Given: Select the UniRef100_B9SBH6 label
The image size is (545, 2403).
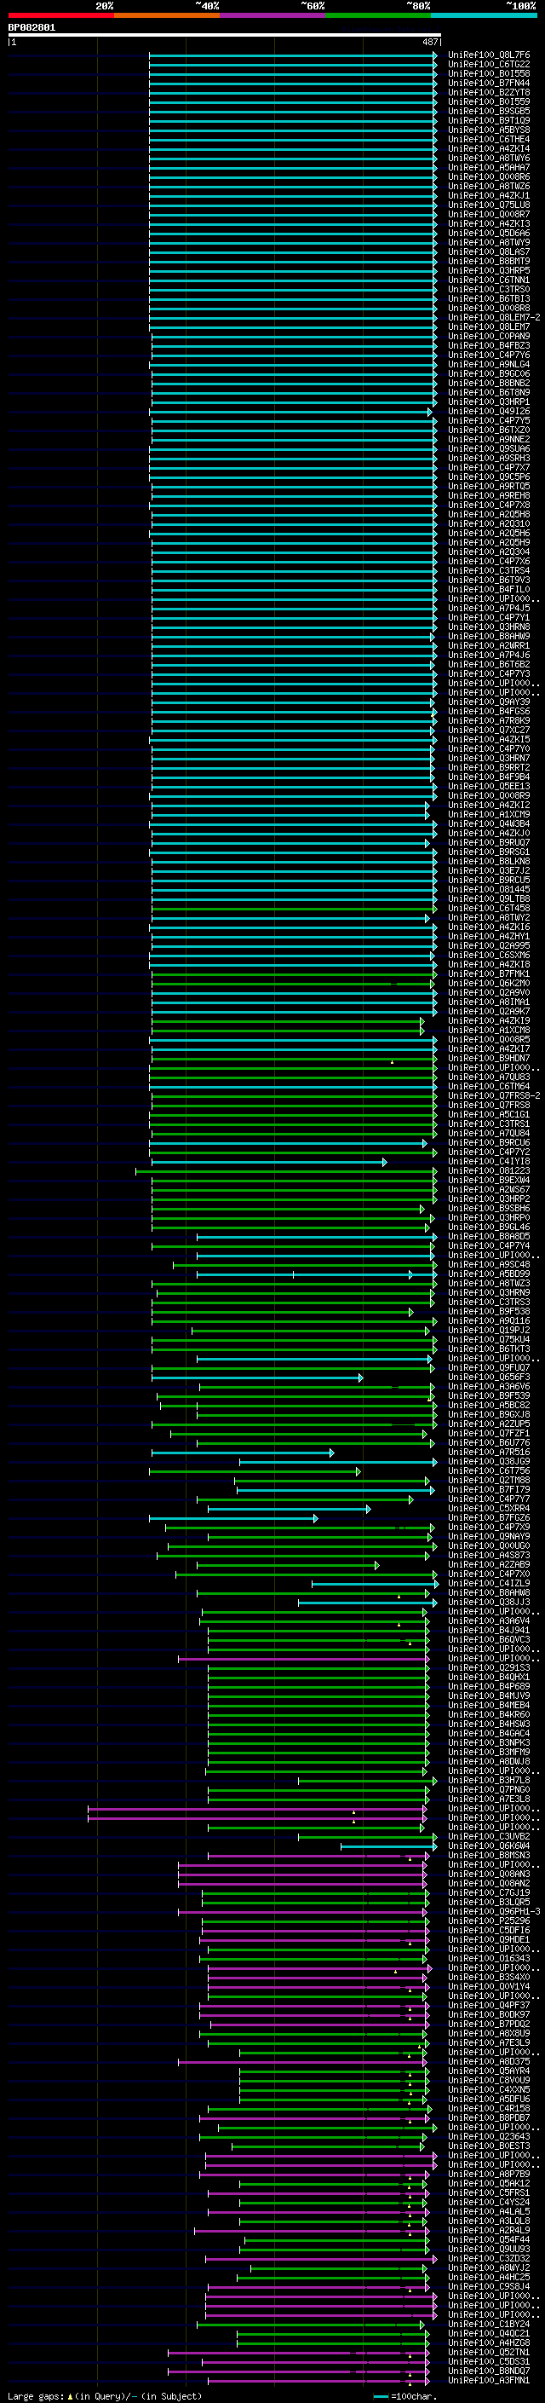Looking at the screenshot, I should 489,1208.
